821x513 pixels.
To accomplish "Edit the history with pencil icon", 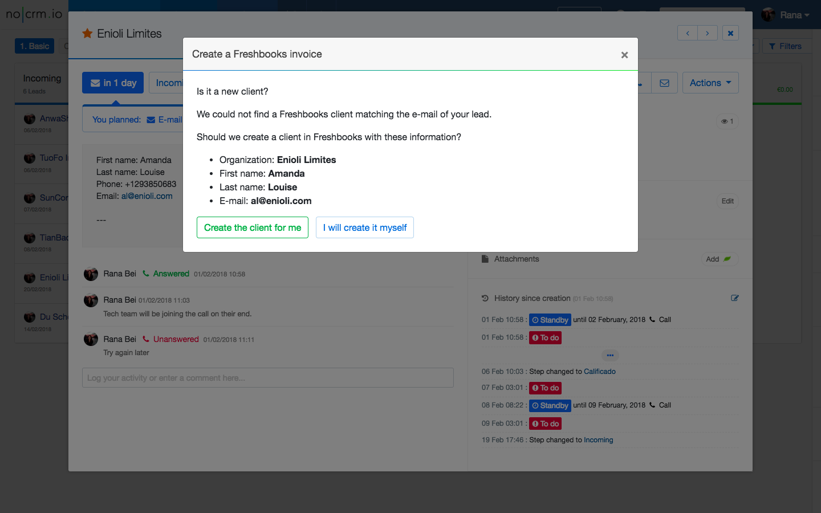I will point(735,298).
